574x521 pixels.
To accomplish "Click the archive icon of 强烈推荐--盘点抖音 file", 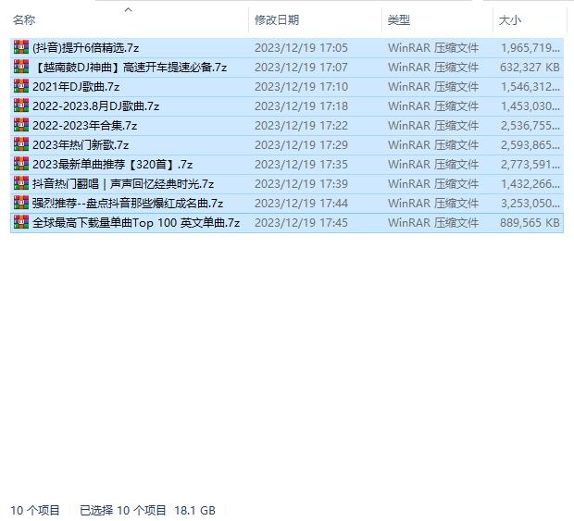I will (x=20, y=203).
